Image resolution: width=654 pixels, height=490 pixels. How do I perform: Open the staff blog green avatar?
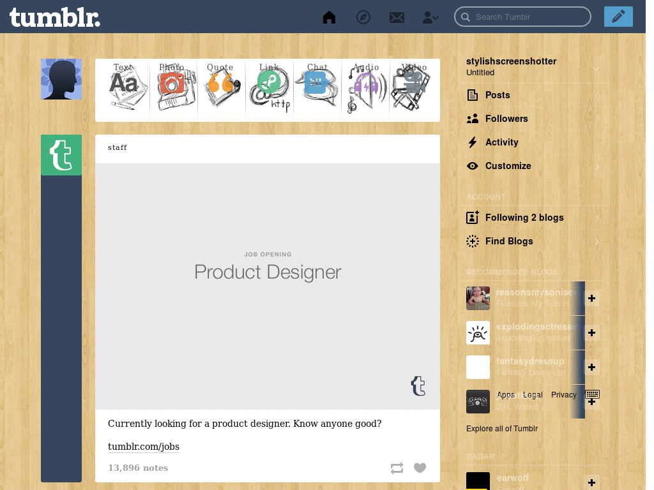point(61,155)
